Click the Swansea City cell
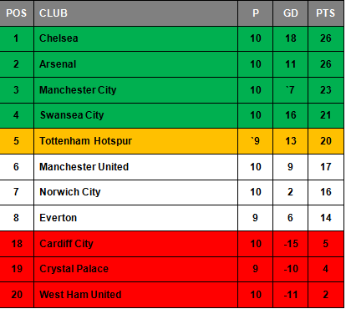 point(136,115)
